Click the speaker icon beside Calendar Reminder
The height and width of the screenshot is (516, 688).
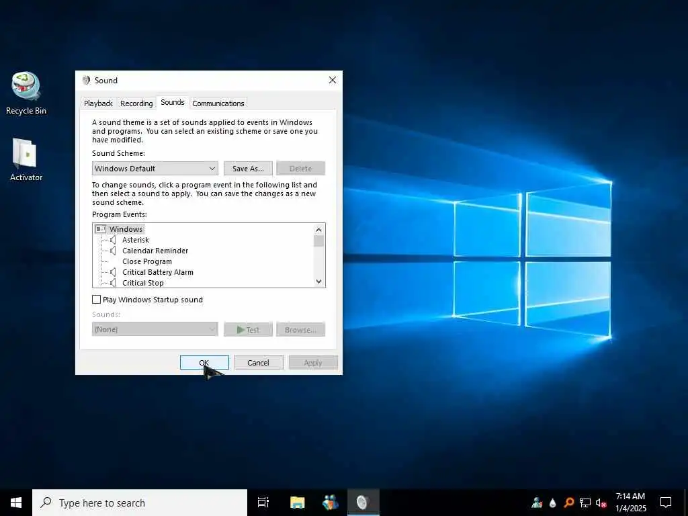(x=113, y=251)
